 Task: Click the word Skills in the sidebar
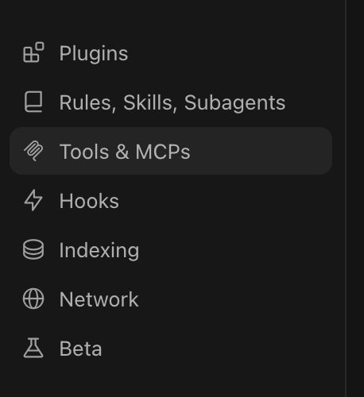[x=149, y=102]
